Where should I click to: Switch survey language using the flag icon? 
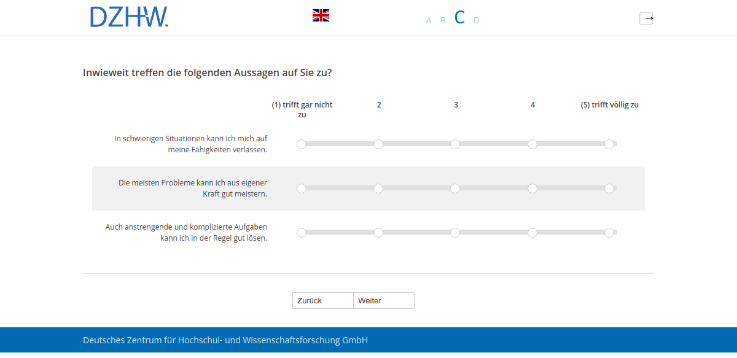pyautogui.click(x=321, y=15)
